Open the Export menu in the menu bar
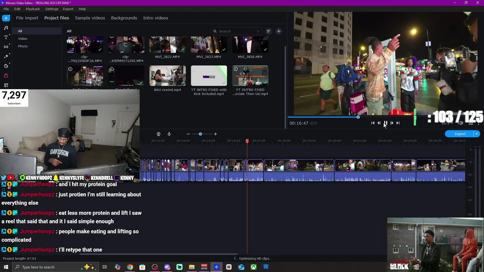Screen dimensions: 484x272 click(x=68, y=9)
